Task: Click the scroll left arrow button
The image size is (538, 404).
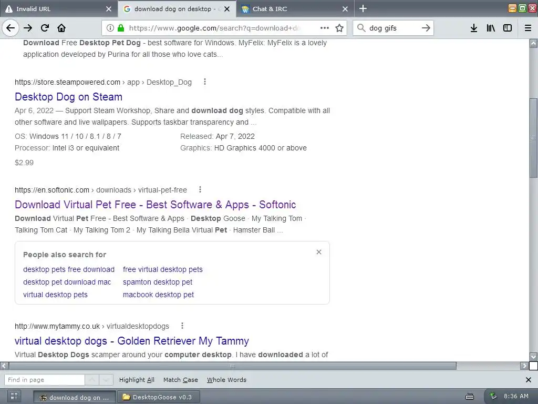Action: pyautogui.click(x=4, y=366)
